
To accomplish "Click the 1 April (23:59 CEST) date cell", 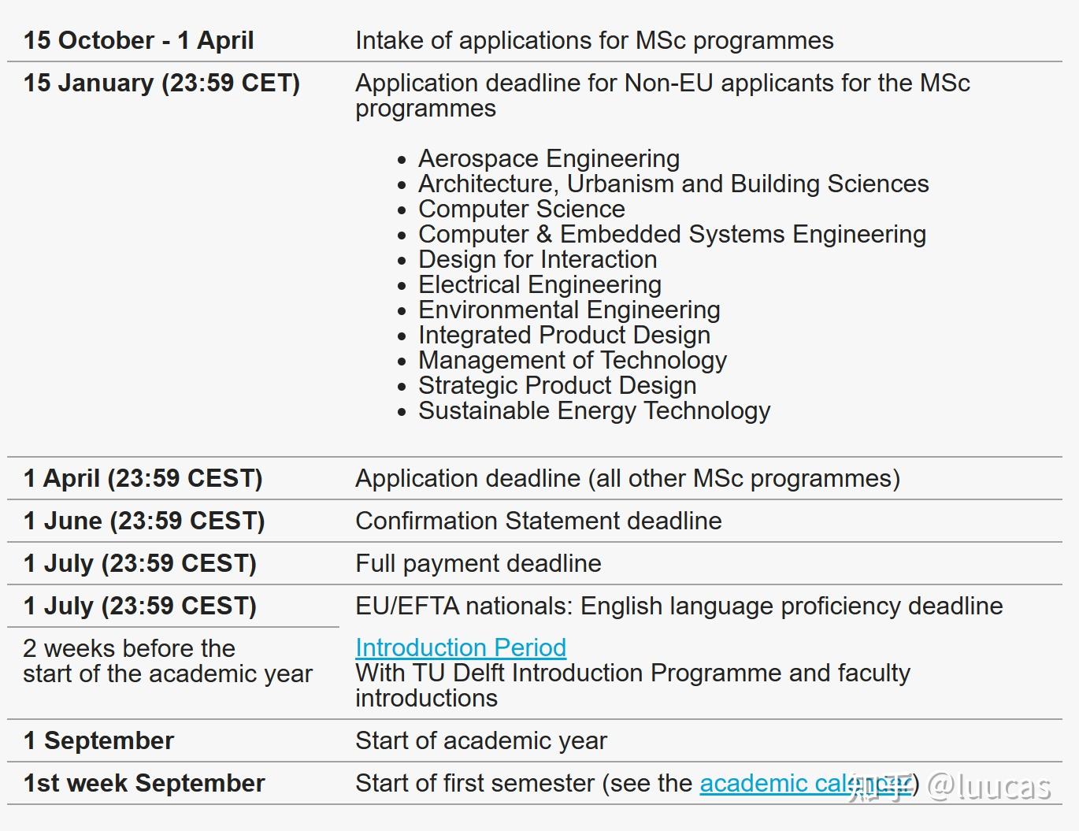I will (143, 478).
